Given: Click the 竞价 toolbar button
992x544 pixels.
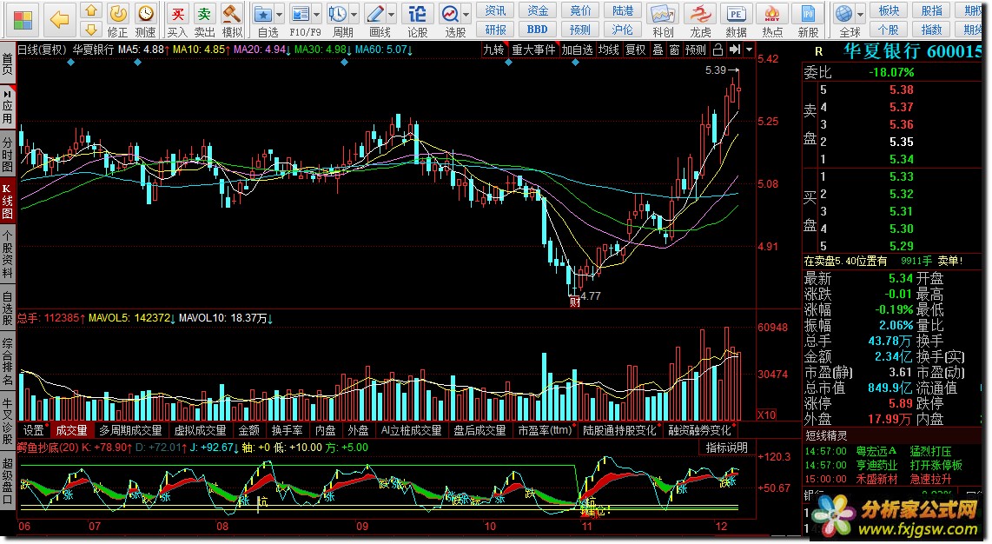Looking at the screenshot, I should 580,10.
